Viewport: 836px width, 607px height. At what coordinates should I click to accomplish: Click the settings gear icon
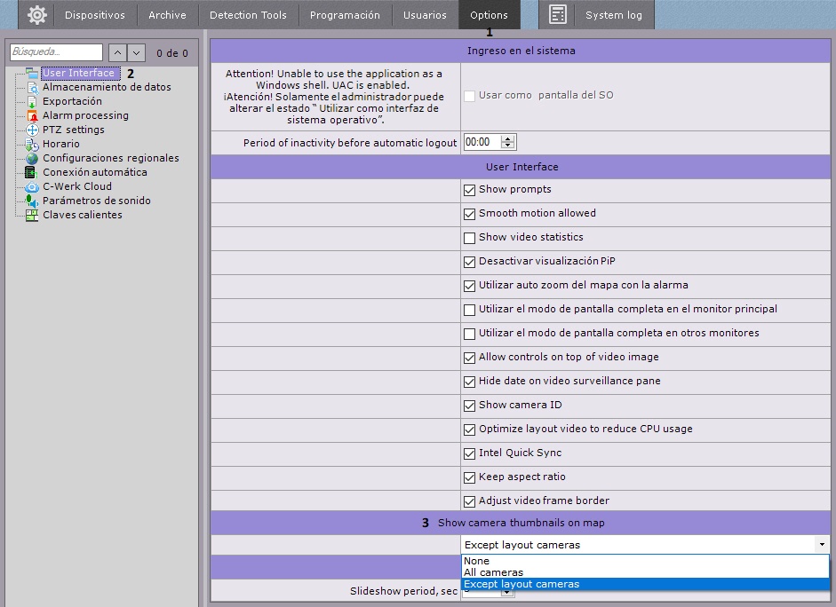coord(36,15)
